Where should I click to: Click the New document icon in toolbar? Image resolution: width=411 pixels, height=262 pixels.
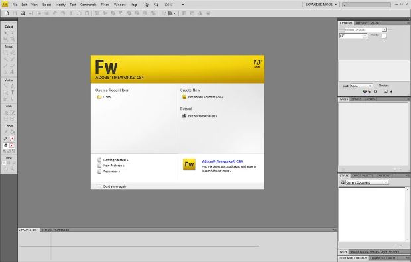[7, 13]
